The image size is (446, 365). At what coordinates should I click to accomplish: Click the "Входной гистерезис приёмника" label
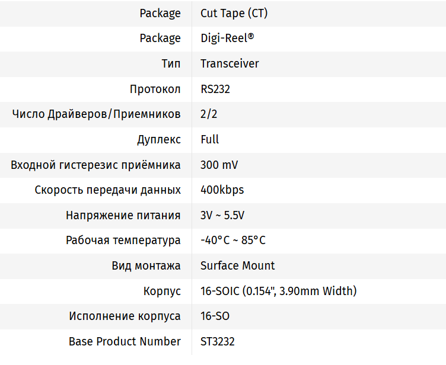tap(95, 165)
